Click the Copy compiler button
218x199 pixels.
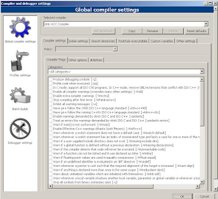[x=132, y=31]
